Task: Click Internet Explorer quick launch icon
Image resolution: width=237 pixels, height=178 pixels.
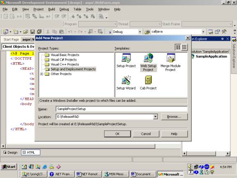Action: tap(44, 167)
